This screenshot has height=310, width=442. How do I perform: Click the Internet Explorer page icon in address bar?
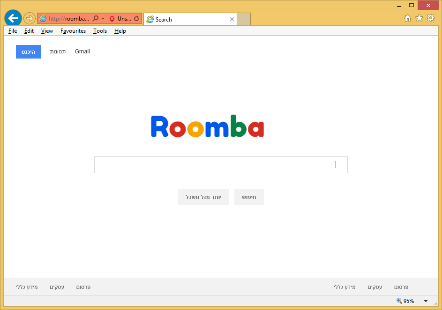(43, 19)
